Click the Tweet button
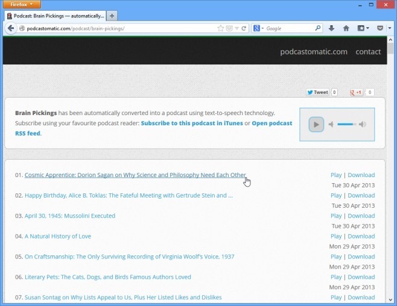397x306 pixels. click(x=317, y=92)
